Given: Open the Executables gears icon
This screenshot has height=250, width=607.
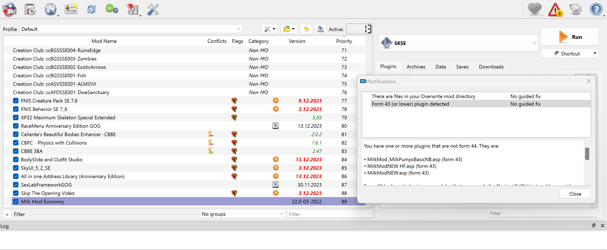Looking at the screenshot, I should pyautogui.click(x=112, y=9).
